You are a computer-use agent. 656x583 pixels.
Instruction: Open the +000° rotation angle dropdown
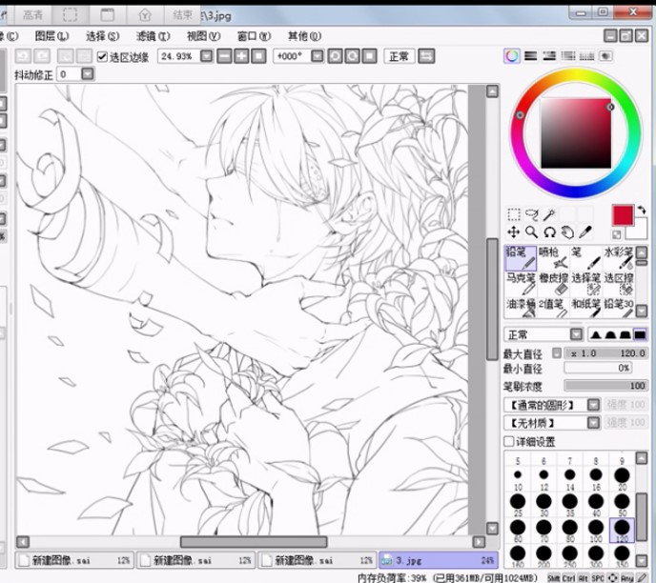pos(318,56)
